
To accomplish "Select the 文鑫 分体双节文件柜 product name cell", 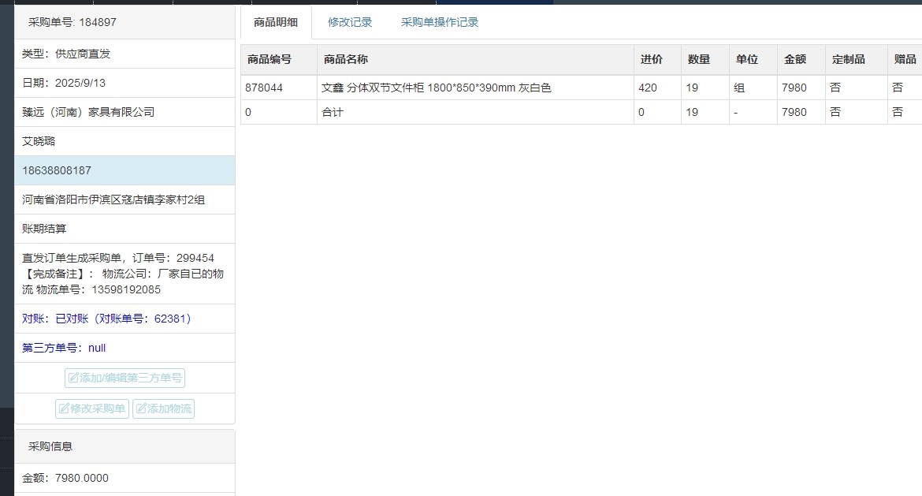I will (437, 88).
